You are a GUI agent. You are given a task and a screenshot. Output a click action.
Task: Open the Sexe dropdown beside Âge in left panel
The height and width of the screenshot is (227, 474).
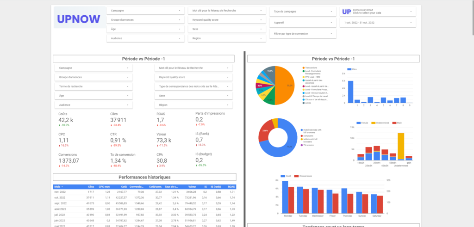[194, 95]
